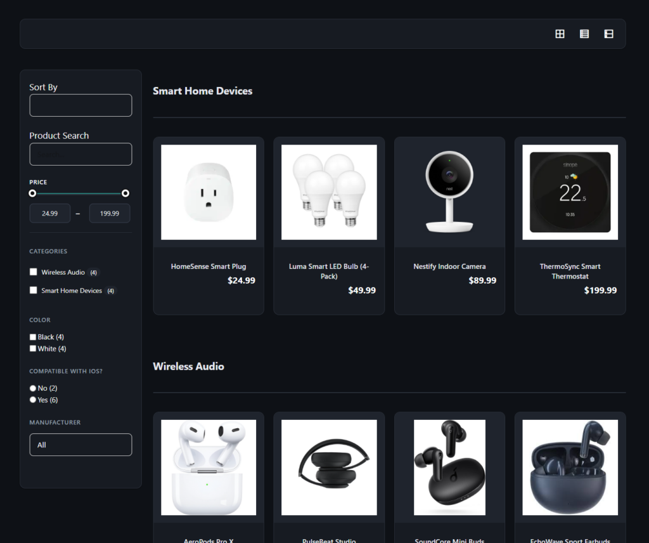The height and width of the screenshot is (543, 649).
Task: Open Luma Smart LED Bulb image
Action: tap(329, 192)
